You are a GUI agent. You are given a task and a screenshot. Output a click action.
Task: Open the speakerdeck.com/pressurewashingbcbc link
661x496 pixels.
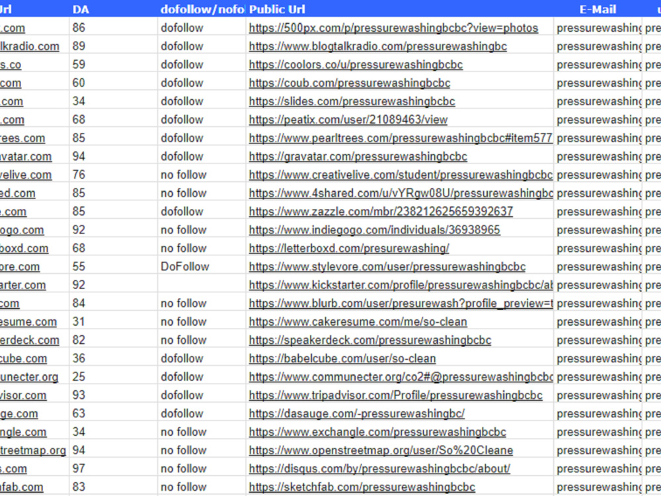370,340
